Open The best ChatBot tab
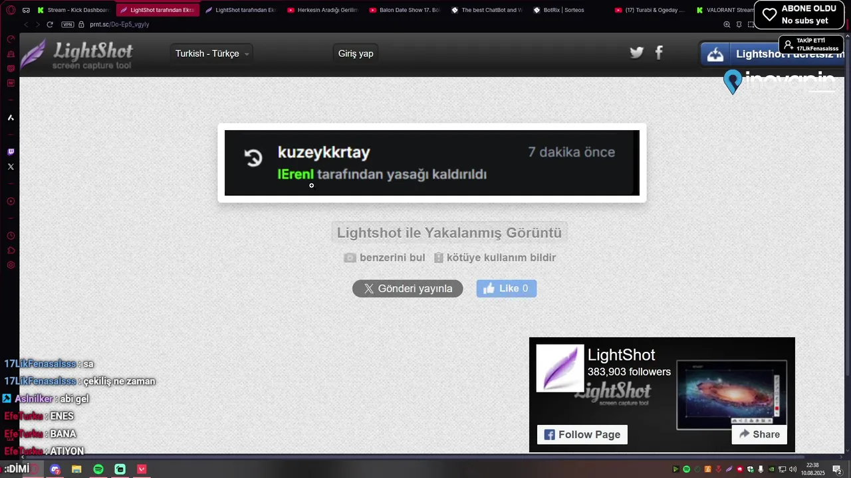The width and height of the screenshot is (851, 478). pyautogui.click(x=486, y=10)
